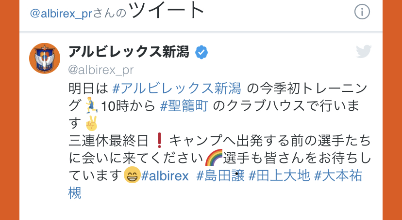Open the #大本祐槻 hashtag
This screenshot has width=402, height=220.
(x=338, y=176)
